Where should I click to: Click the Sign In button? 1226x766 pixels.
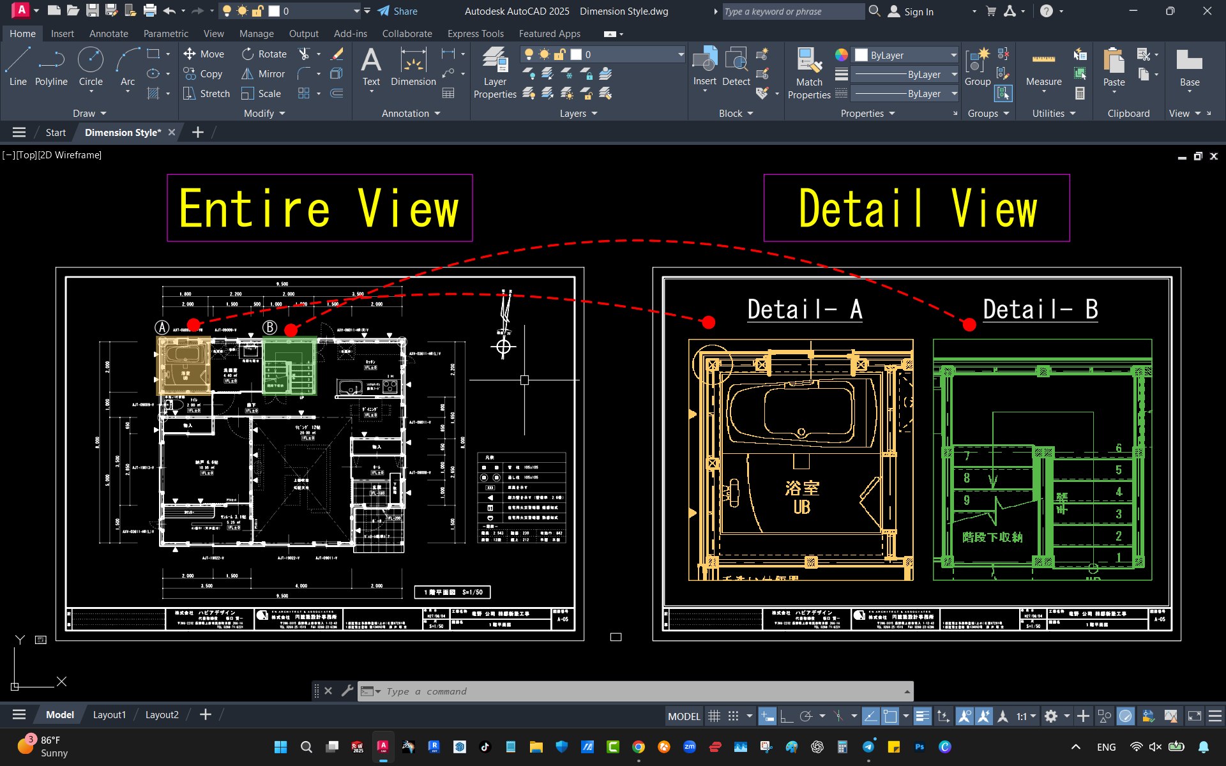pyautogui.click(x=911, y=11)
